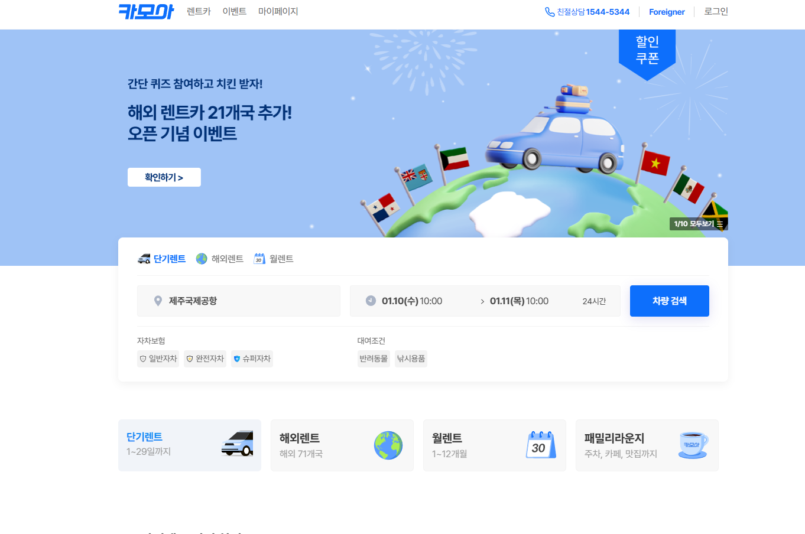Click the 확인하기 banner button

164,177
